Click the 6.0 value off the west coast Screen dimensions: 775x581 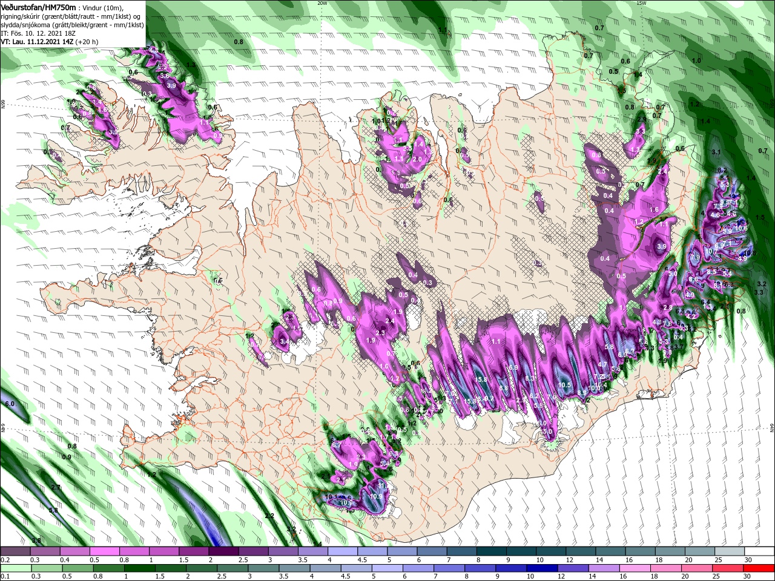point(9,404)
